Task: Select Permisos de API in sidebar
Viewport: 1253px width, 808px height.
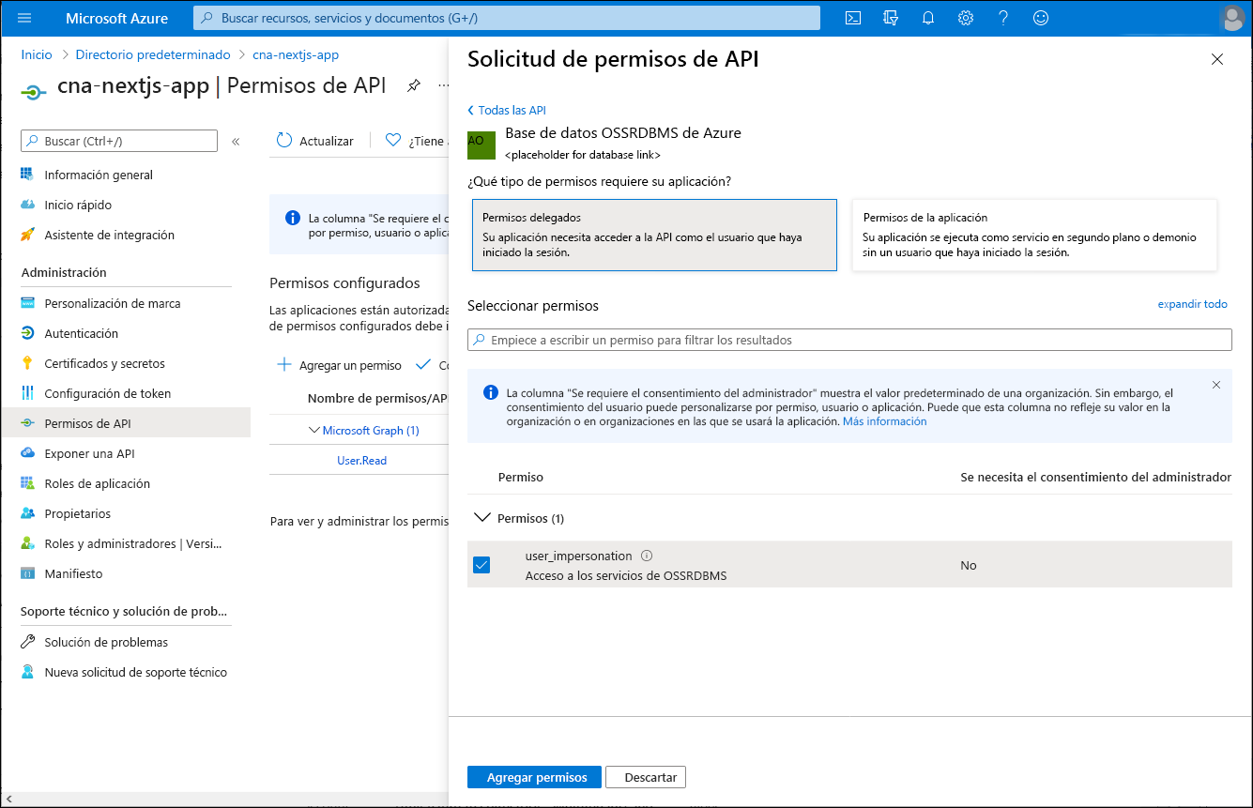Action: pos(126,423)
